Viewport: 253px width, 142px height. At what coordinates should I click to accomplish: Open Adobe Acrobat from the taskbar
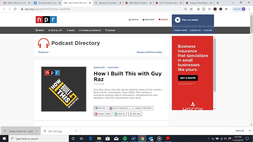(x=168, y=139)
